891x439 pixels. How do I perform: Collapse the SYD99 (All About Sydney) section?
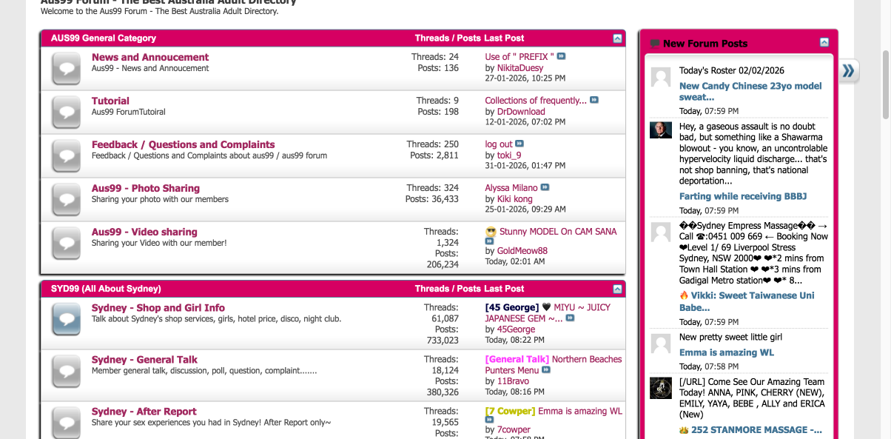click(617, 289)
